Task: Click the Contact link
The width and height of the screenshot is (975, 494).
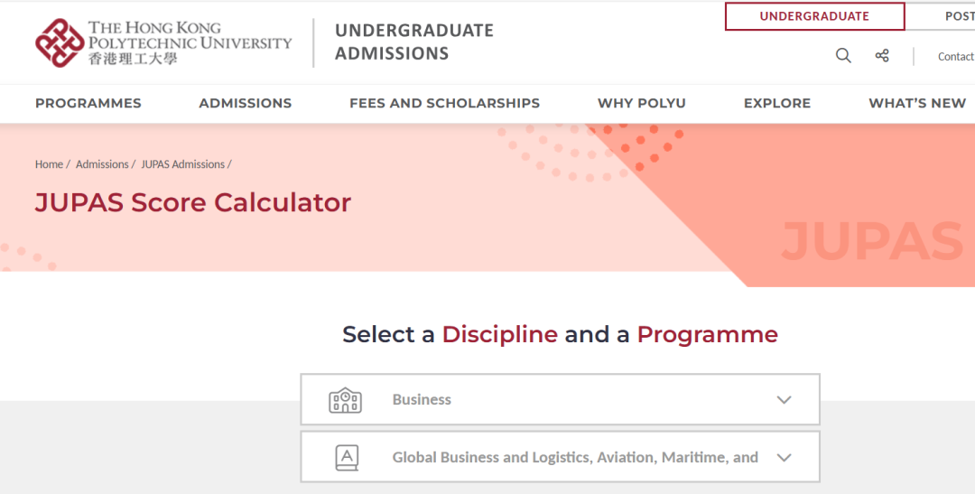Action: click(955, 57)
